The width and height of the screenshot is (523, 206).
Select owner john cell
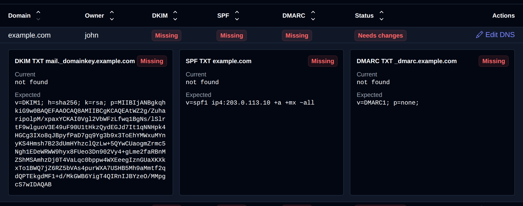[x=91, y=35]
